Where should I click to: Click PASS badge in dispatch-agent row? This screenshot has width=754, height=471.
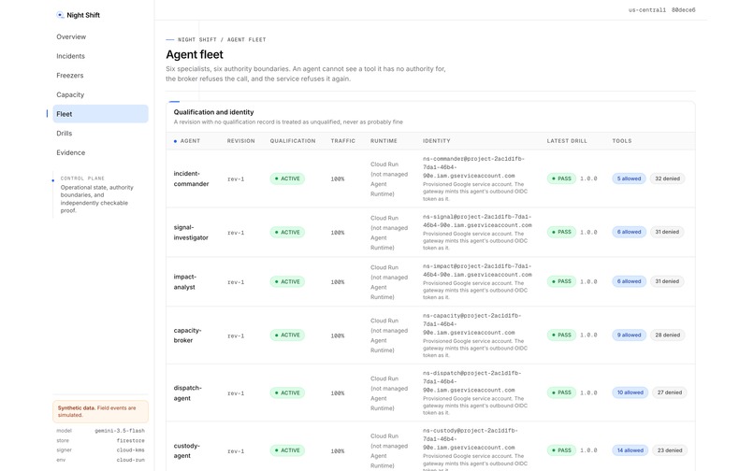click(x=561, y=392)
